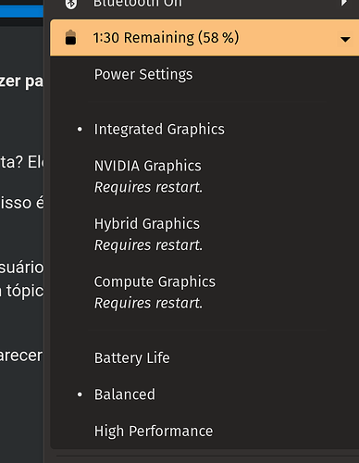Click the Requires restart note under NVIDIA Graphics
Viewport: 359px width, 463px height.
coord(148,187)
